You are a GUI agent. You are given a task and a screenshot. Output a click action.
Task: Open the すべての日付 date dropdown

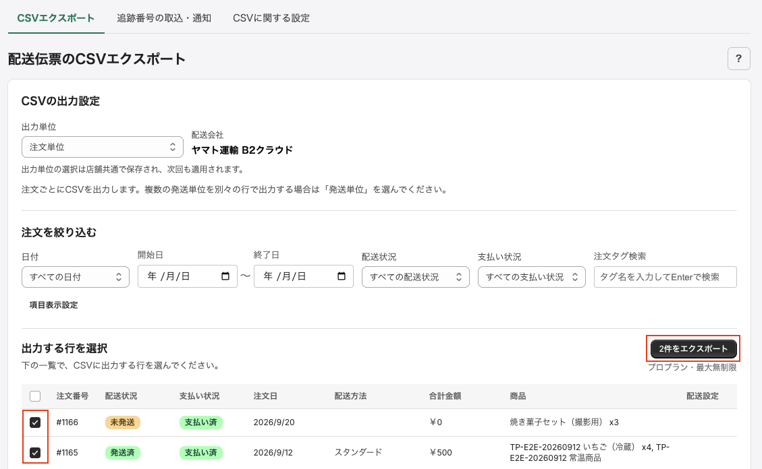pos(76,277)
